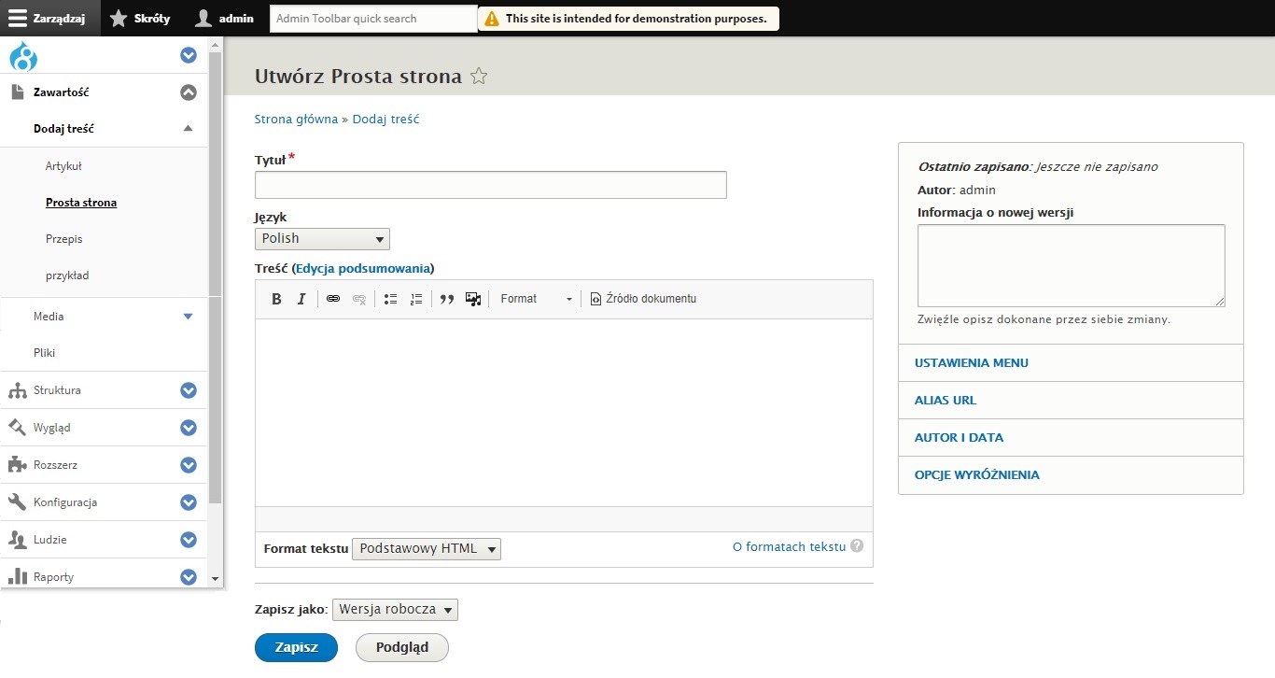
Task: Open the O formatach tekstu link
Action: [x=789, y=546]
